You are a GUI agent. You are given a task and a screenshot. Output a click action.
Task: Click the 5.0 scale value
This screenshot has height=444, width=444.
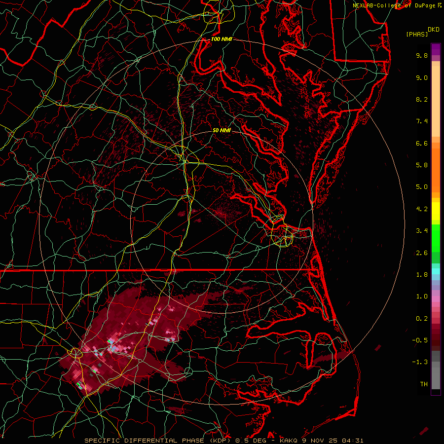point(422,187)
